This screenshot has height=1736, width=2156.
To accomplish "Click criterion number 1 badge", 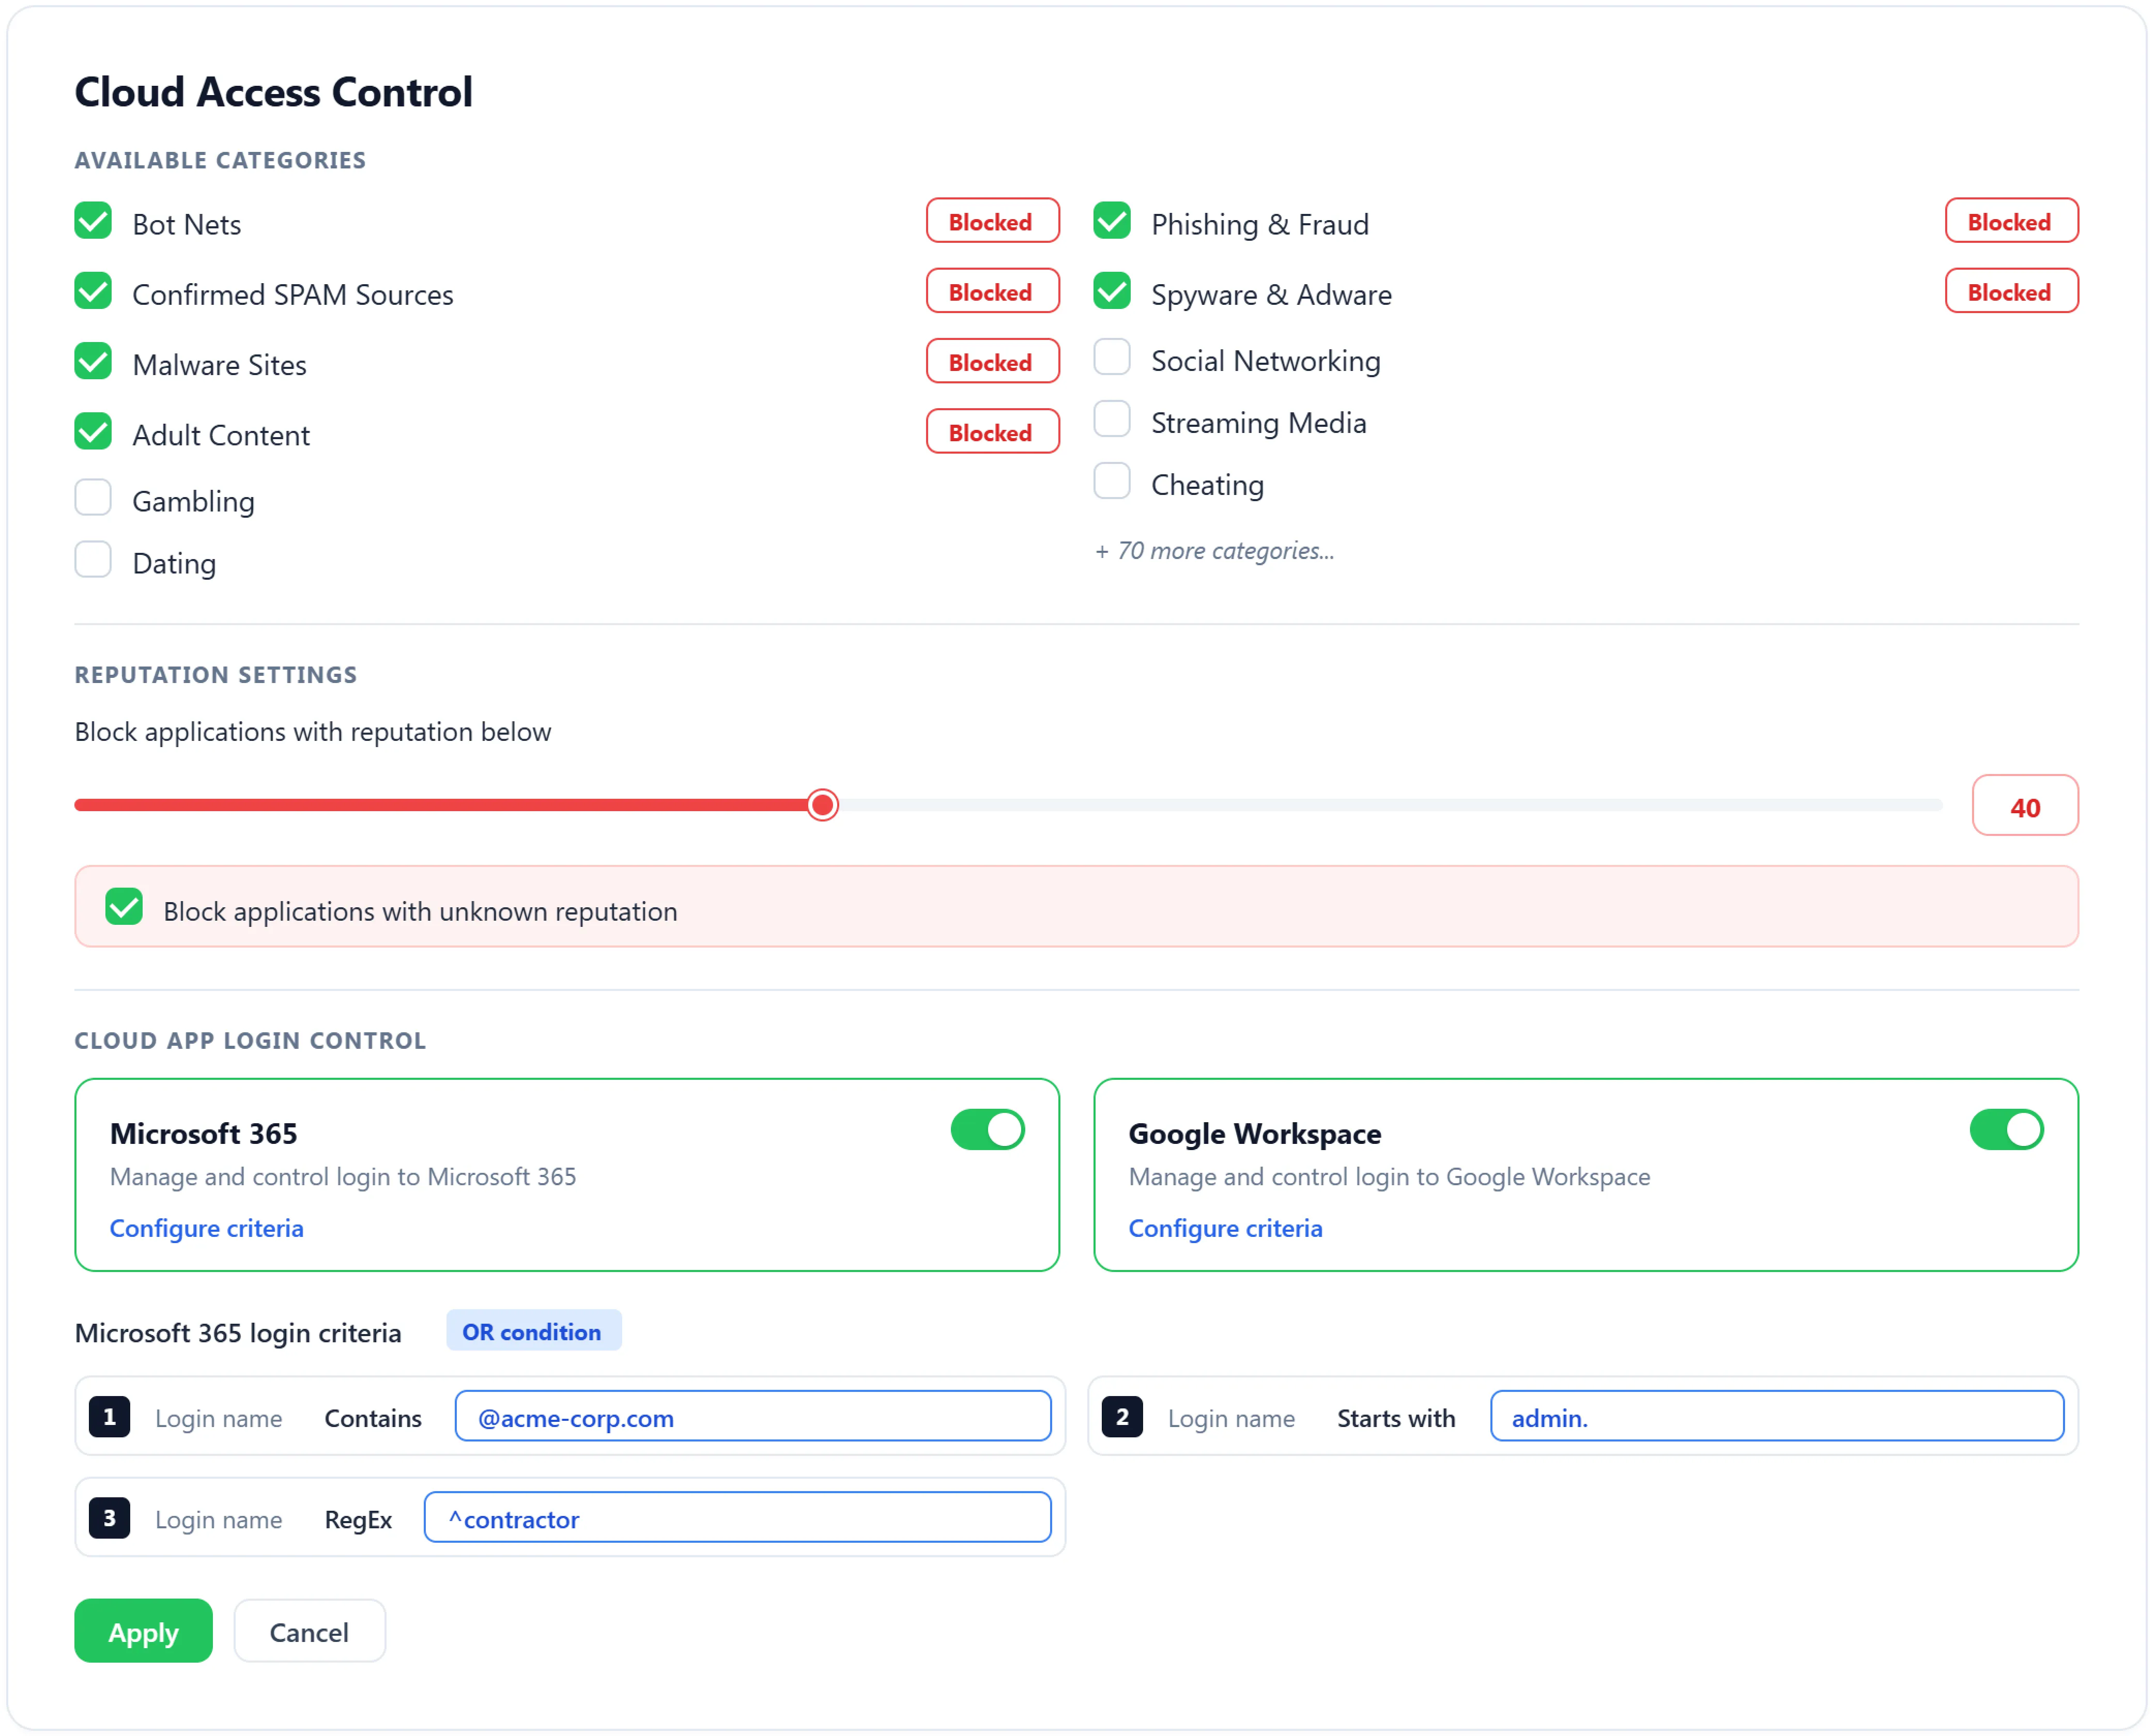I will [x=109, y=1417].
